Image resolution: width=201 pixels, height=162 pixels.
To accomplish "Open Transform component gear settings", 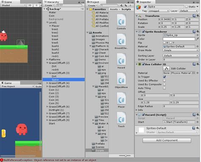I will (198, 16).
